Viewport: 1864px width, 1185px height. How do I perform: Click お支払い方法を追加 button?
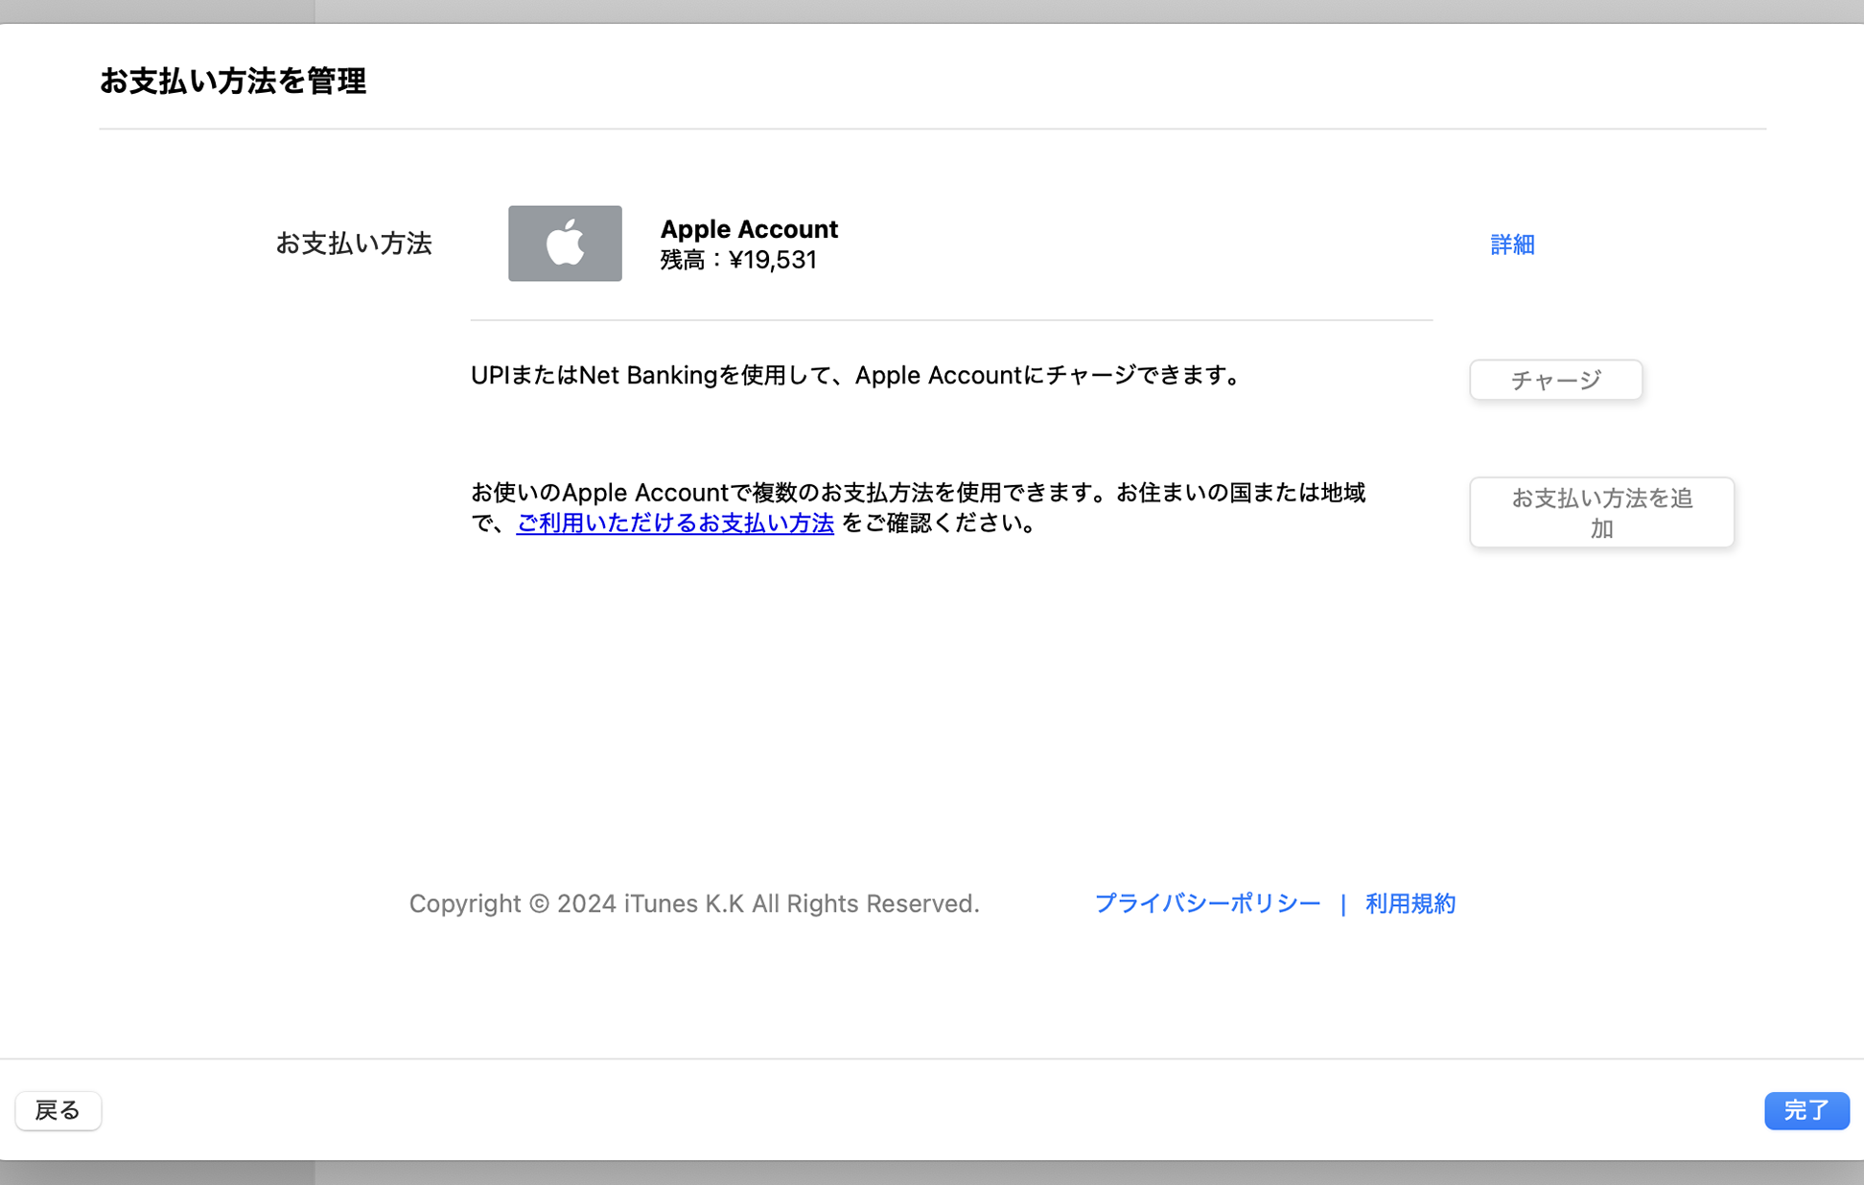(1601, 513)
